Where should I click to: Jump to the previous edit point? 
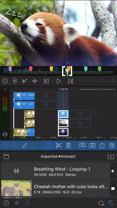46,81
